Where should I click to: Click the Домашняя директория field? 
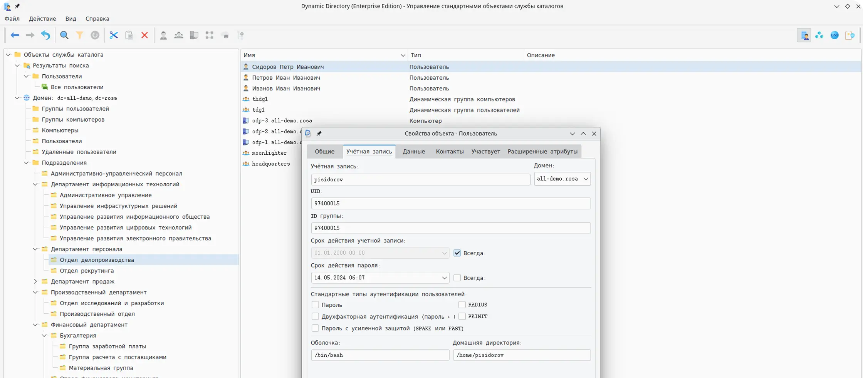[522, 355]
